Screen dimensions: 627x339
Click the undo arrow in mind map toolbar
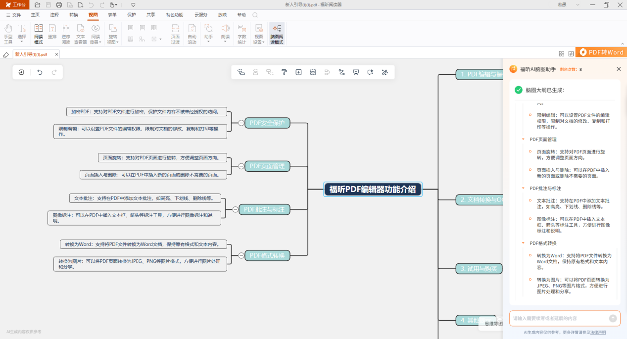click(x=40, y=72)
